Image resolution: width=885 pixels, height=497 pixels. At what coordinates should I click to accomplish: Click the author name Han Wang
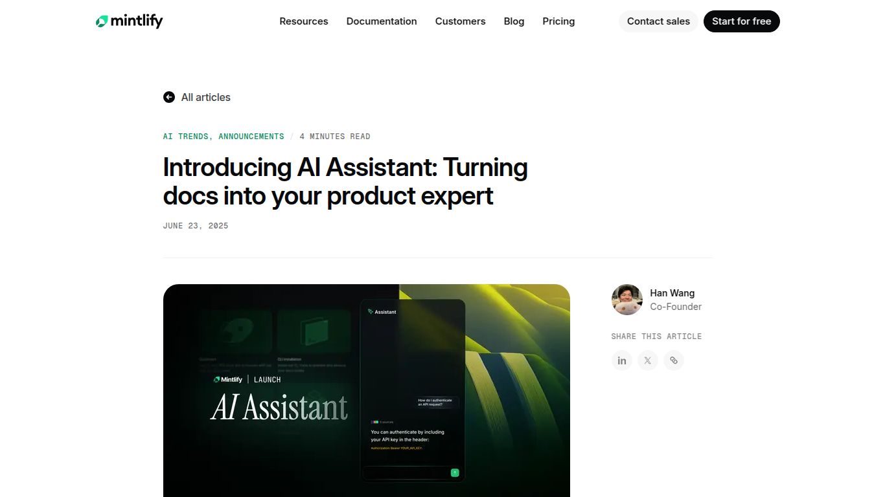[x=672, y=293]
